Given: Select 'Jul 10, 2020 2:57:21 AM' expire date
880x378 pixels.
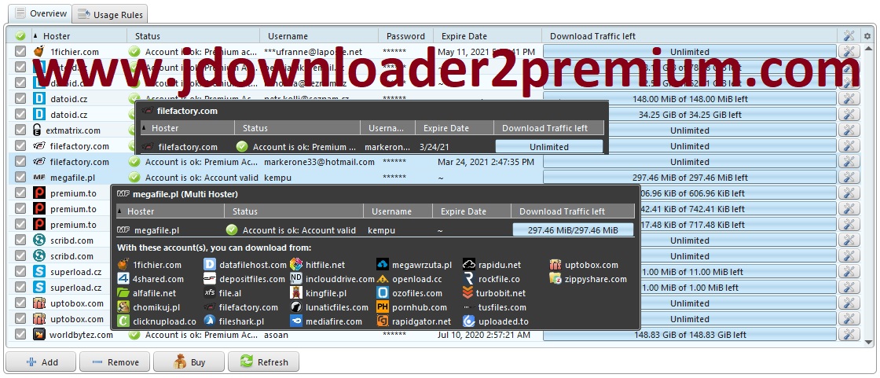Looking at the screenshot, I should point(484,335).
